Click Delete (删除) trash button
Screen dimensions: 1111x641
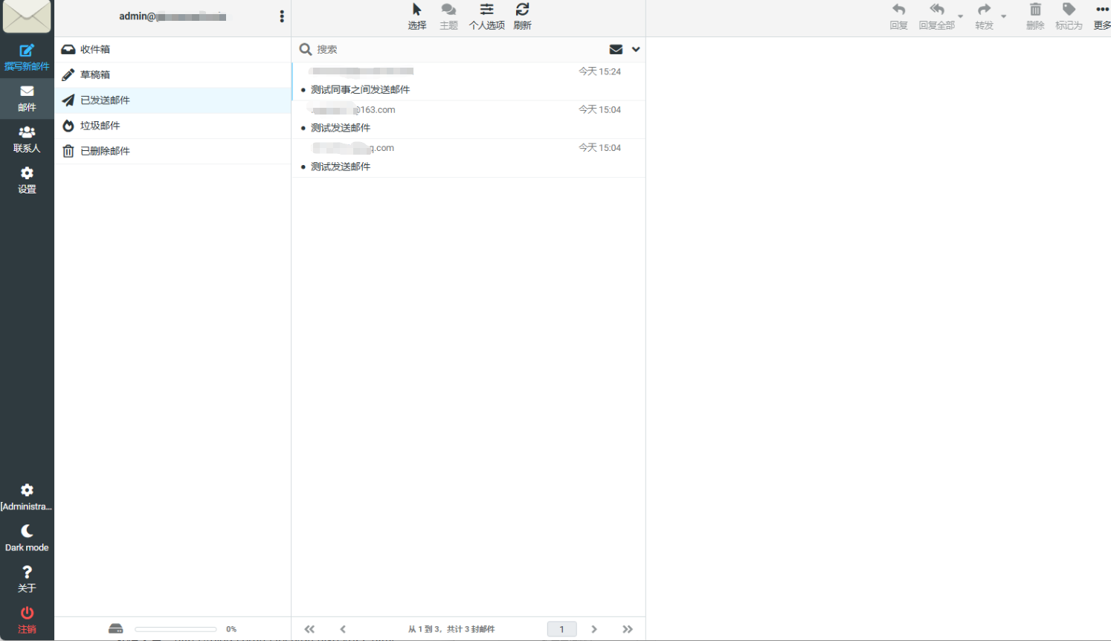[x=1035, y=16]
